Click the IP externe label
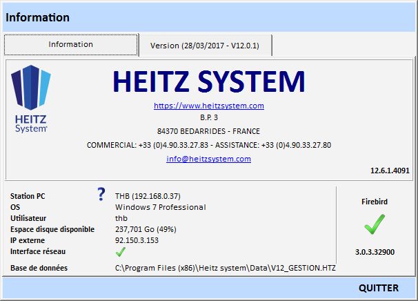Image resolution: width=418 pixels, height=301 pixels. tap(28, 240)
